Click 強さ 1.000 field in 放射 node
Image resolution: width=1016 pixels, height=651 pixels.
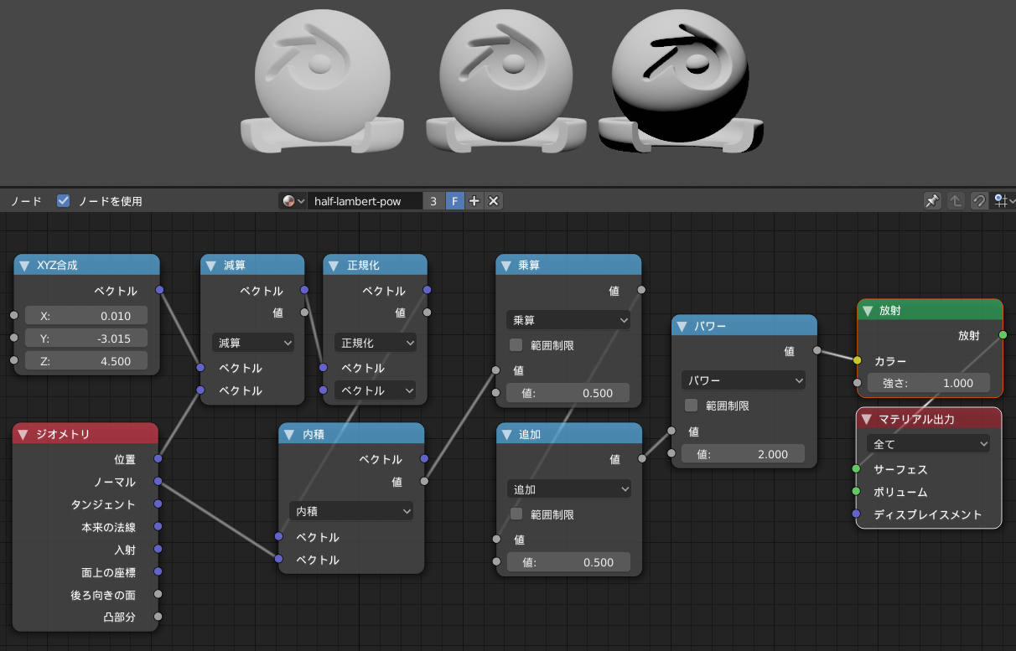(x=929, y=383)
